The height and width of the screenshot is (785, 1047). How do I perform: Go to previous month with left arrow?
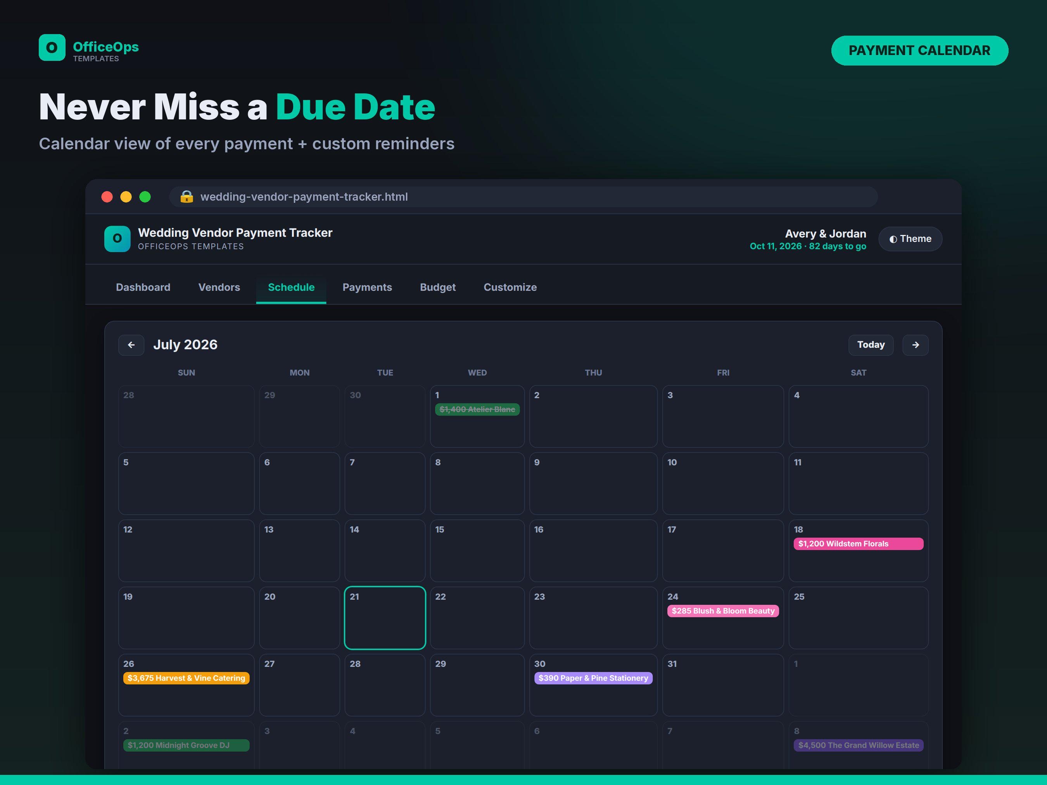[131, 345]
